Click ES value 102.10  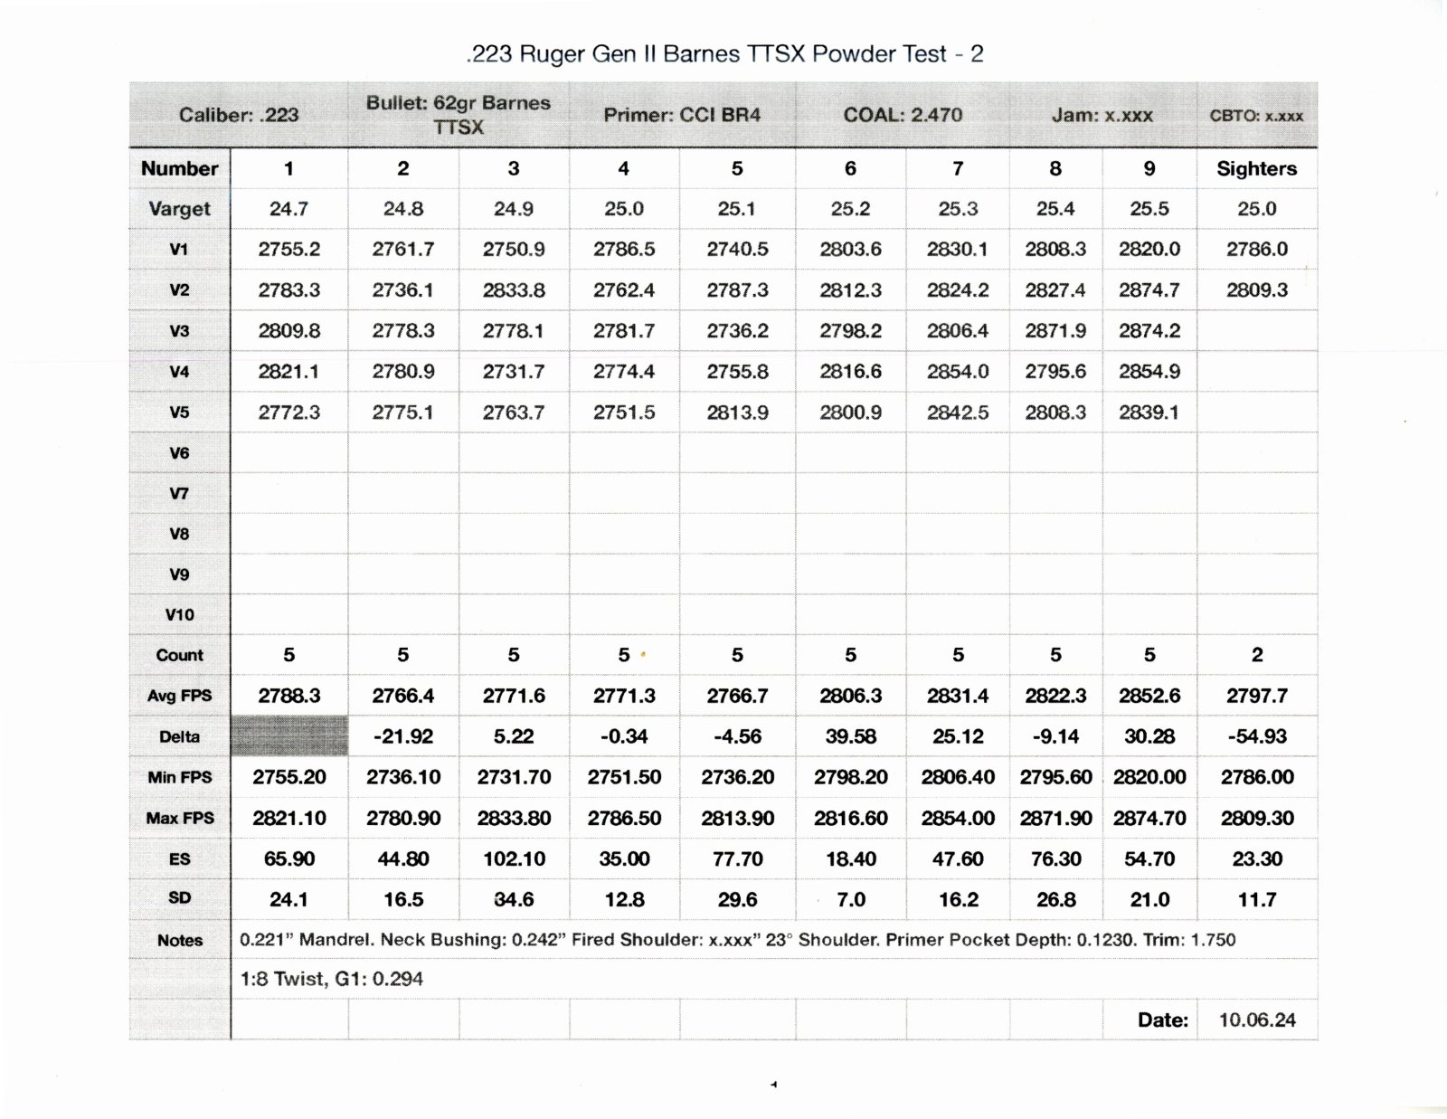[513, 859]
